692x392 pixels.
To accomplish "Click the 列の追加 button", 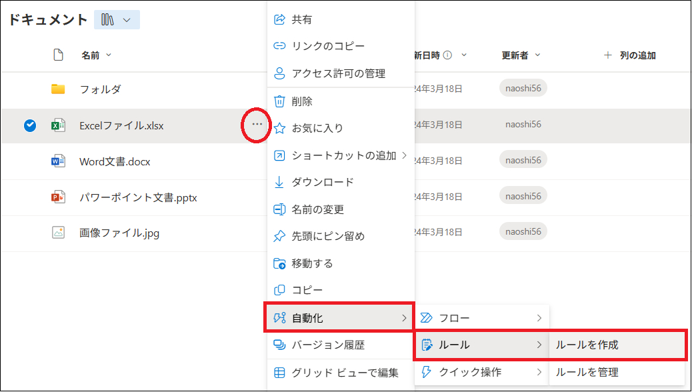I will [x=629, y=55].
